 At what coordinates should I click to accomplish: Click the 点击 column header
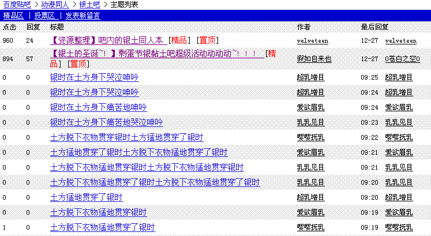click(x=10, y=27)
